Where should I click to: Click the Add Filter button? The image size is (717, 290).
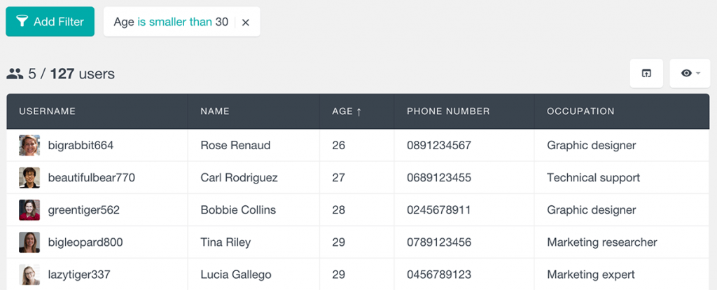(x=50, y=22)
